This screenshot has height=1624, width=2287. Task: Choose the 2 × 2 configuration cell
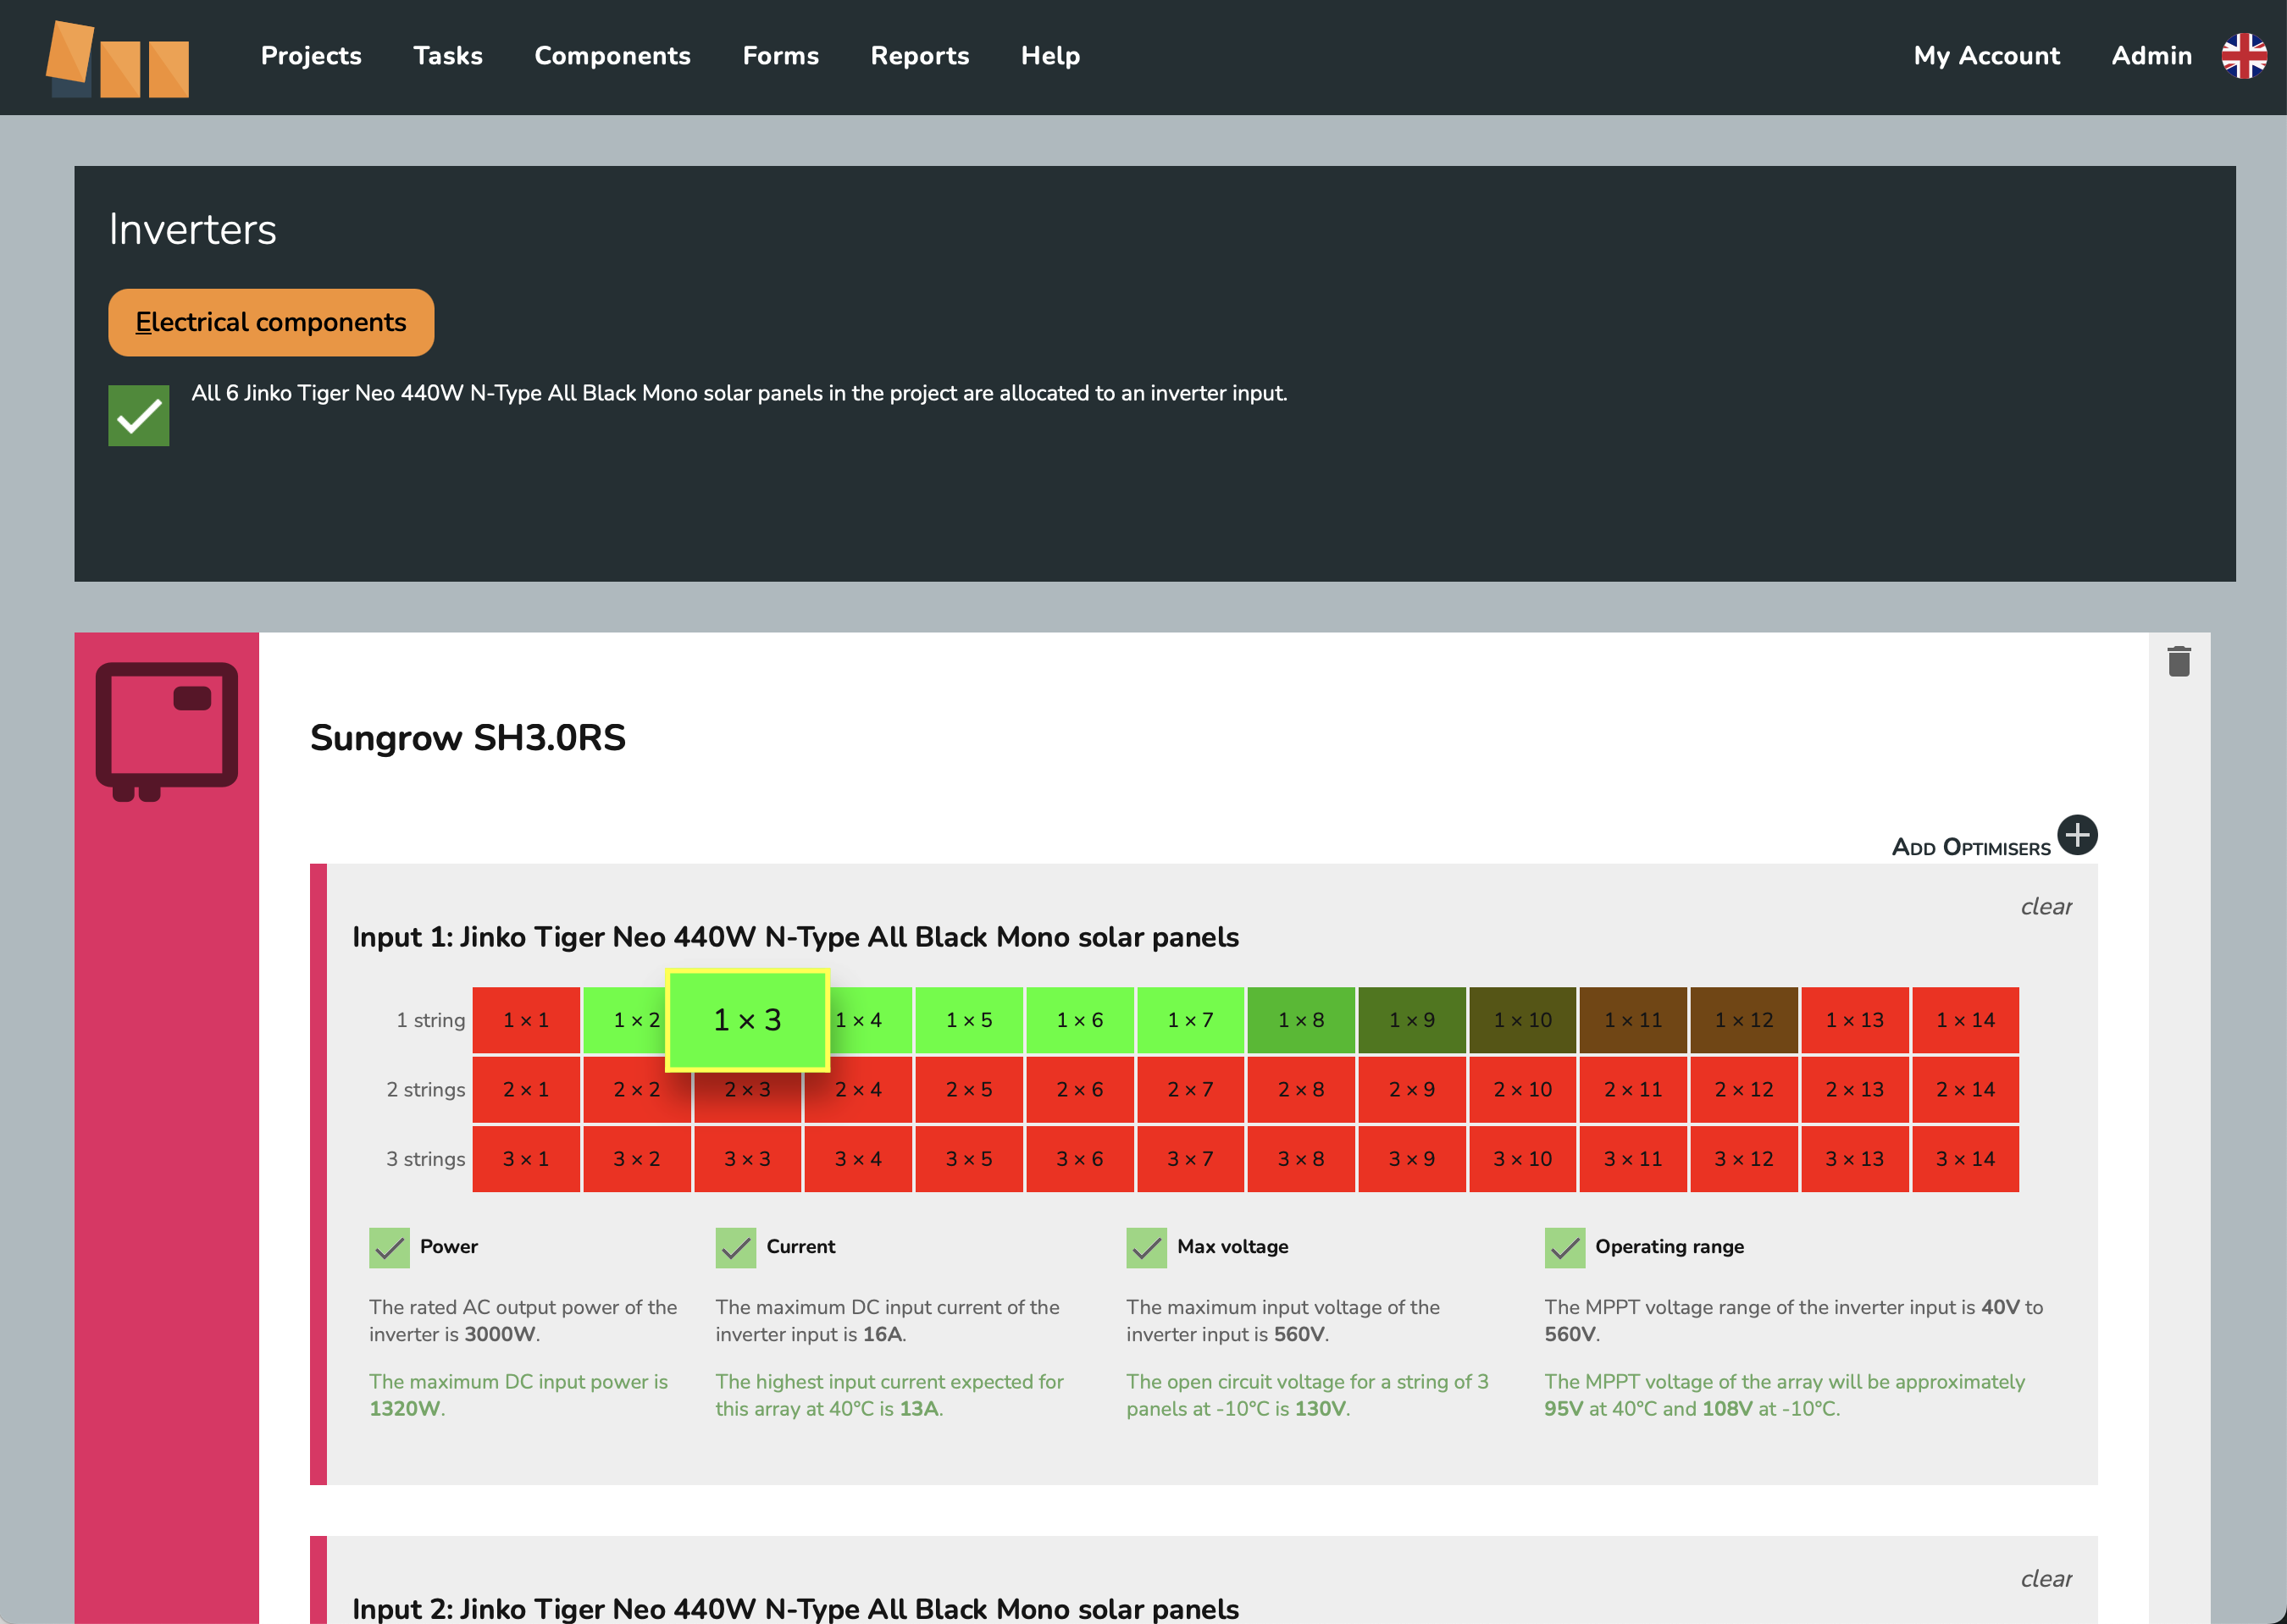pos(637,1089)
